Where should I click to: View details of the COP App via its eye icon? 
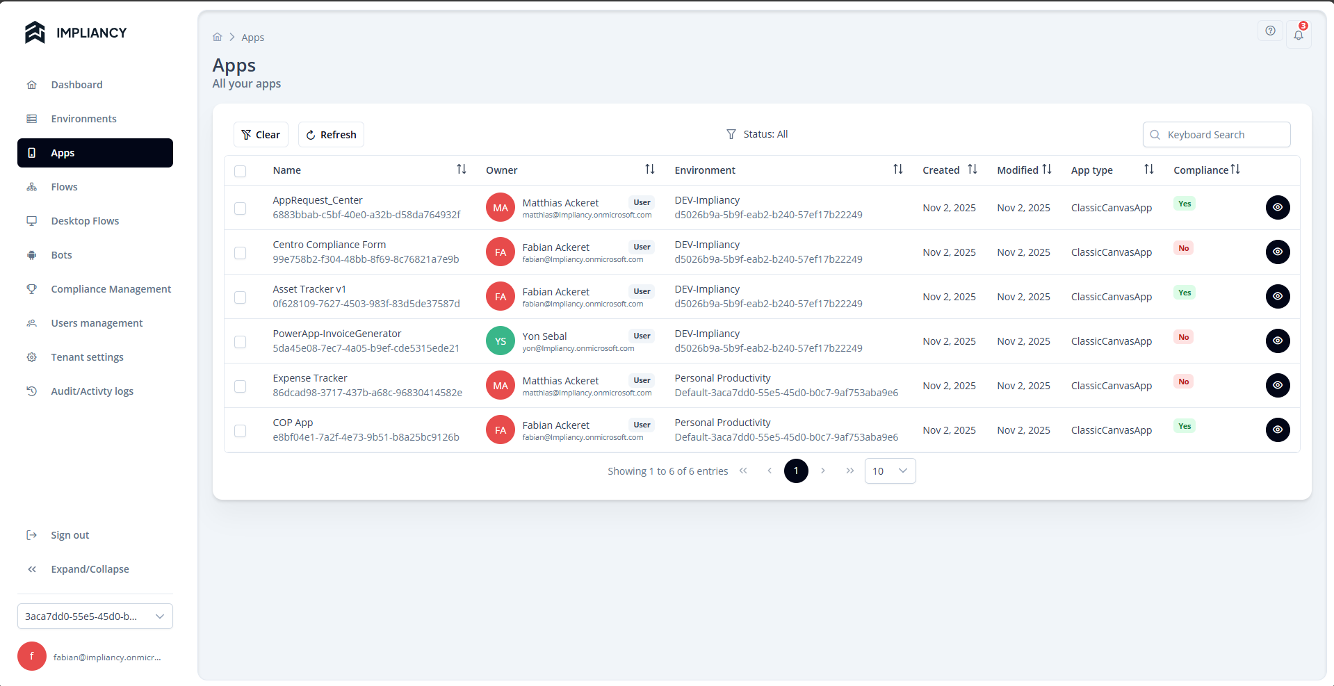click(x=1278, y=430)
